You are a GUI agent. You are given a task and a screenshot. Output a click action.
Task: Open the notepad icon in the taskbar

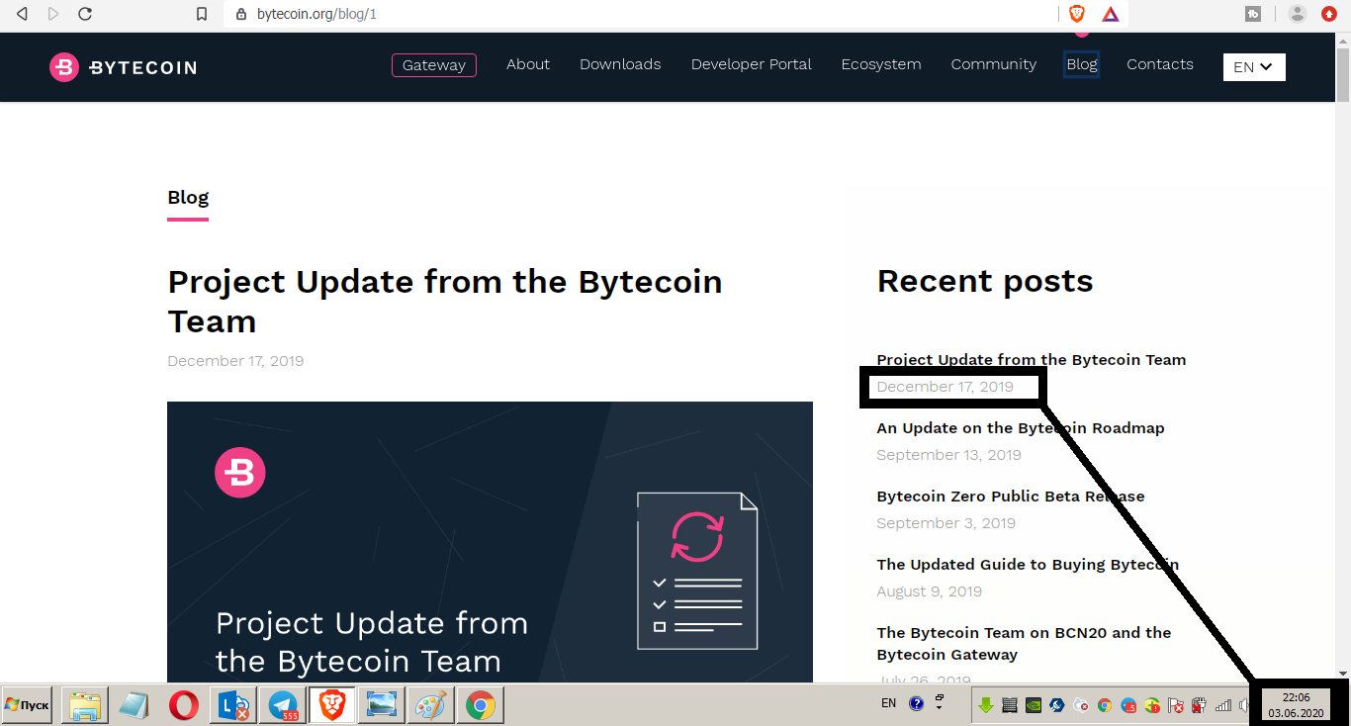(135, 705)
